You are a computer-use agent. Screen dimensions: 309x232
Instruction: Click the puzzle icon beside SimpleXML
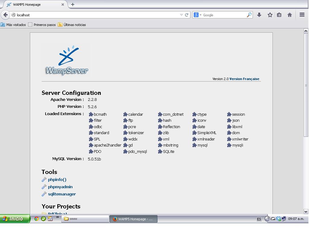pyautogui.click(x=195, y=133)
